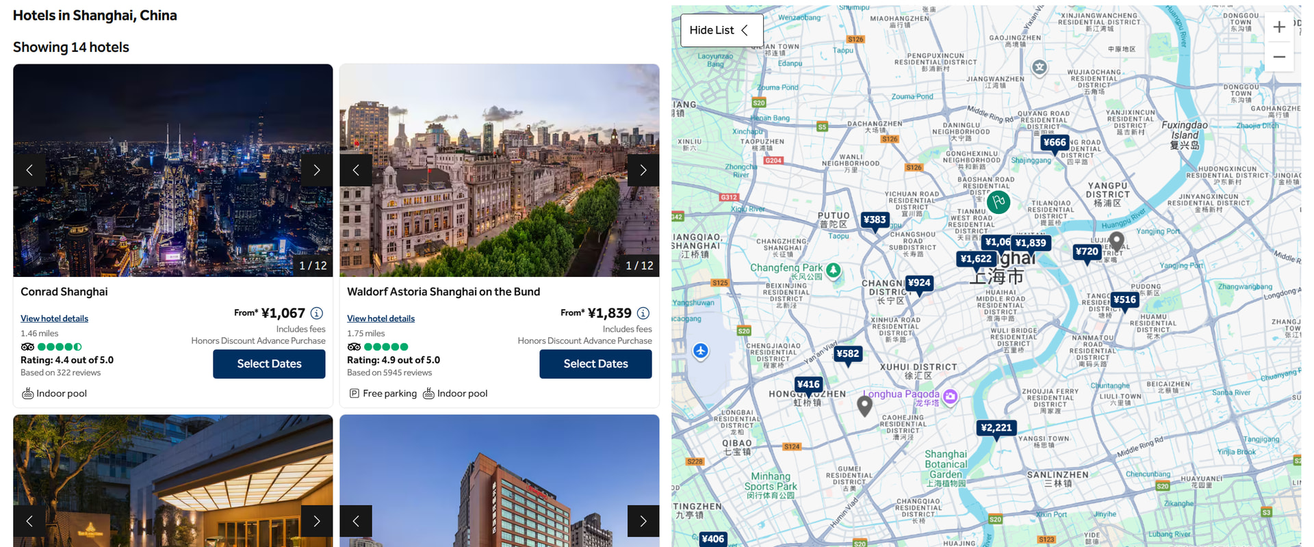Click the ¥582 price pin on map

click(x=847, y=354)
